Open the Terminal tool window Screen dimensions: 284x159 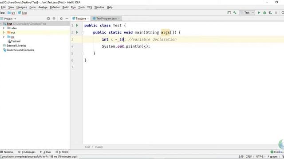(x=7, y=152)
